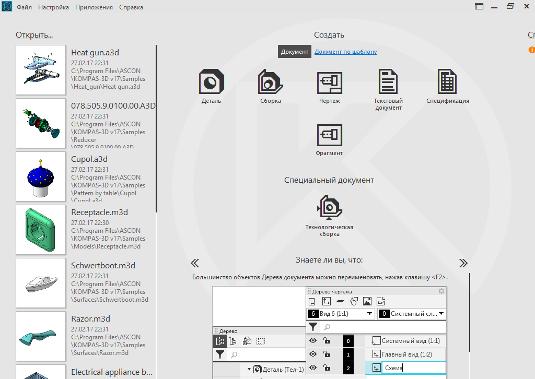The image size is (535, 379).
Task: Toggle lock icon for Системный вид row
Action: point(327,341)
